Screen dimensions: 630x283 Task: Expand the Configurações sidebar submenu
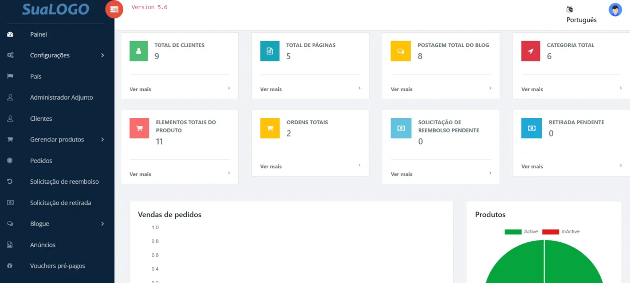coord(57,55)
